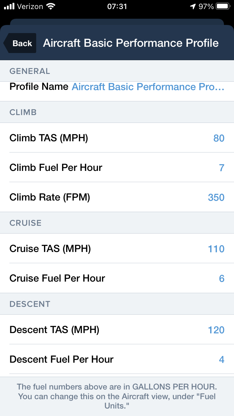Tap the Wi-Fi status icon
The height and width of the screenshot is (416, 234).
click(x=50, y=6)
